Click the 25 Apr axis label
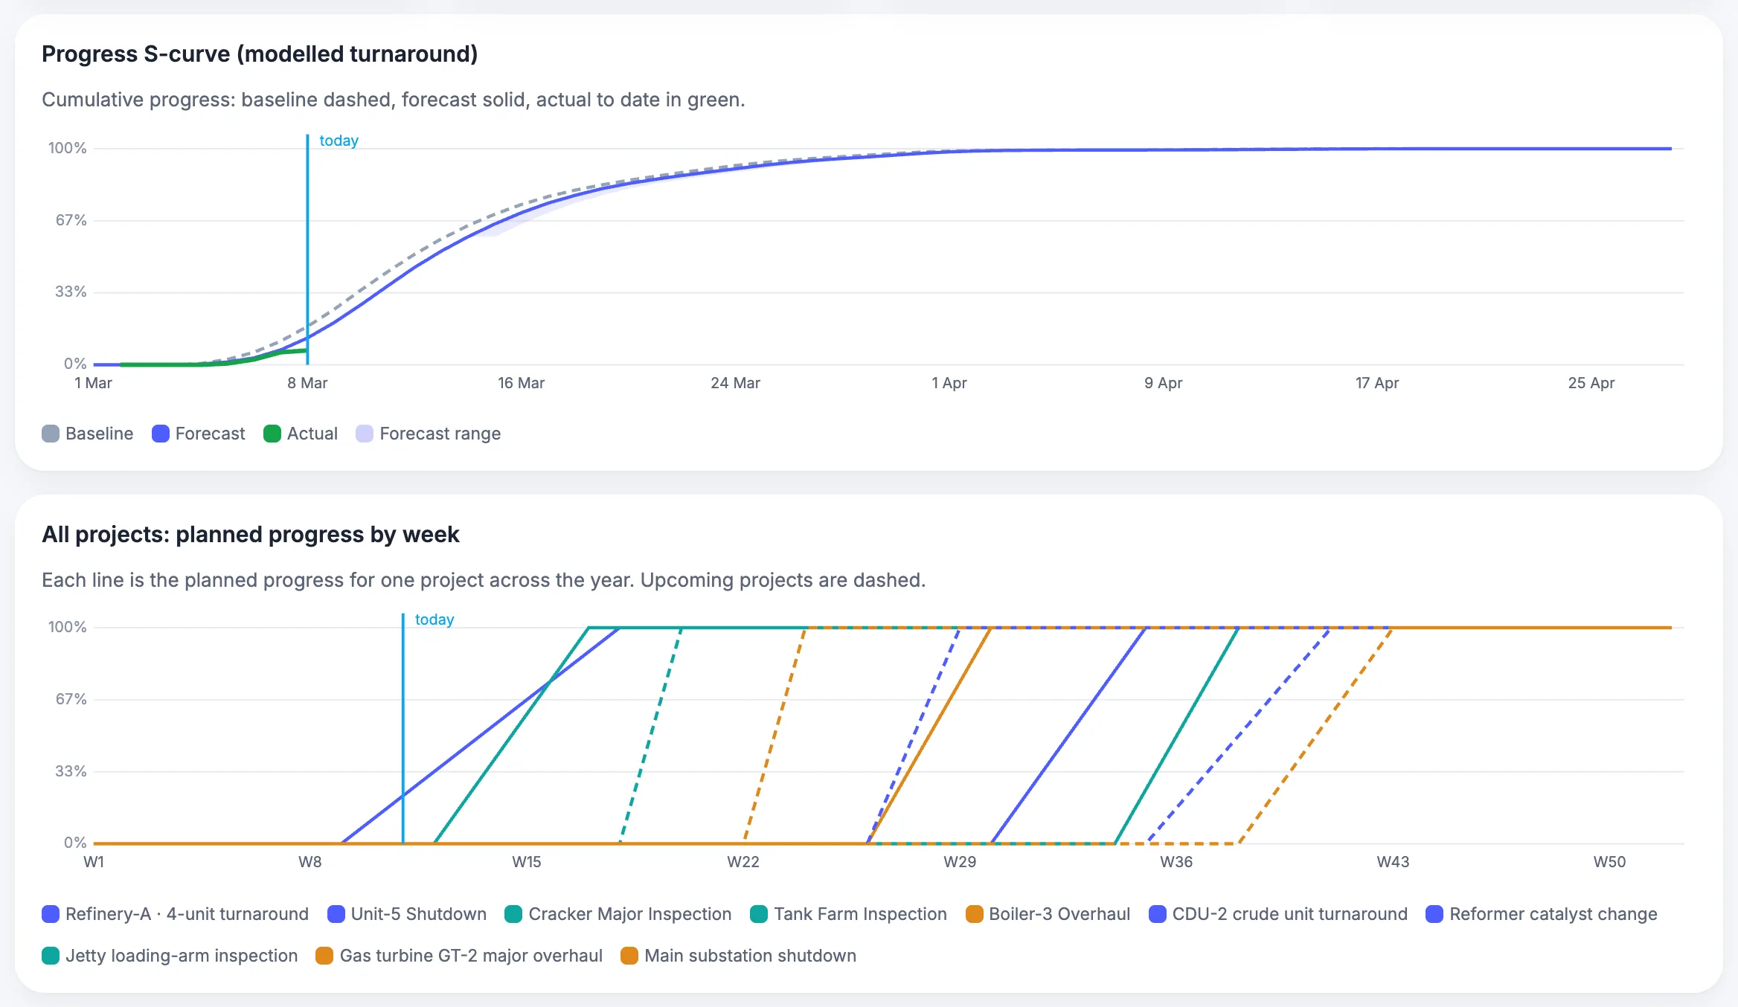 click(x=1591, y=383)
